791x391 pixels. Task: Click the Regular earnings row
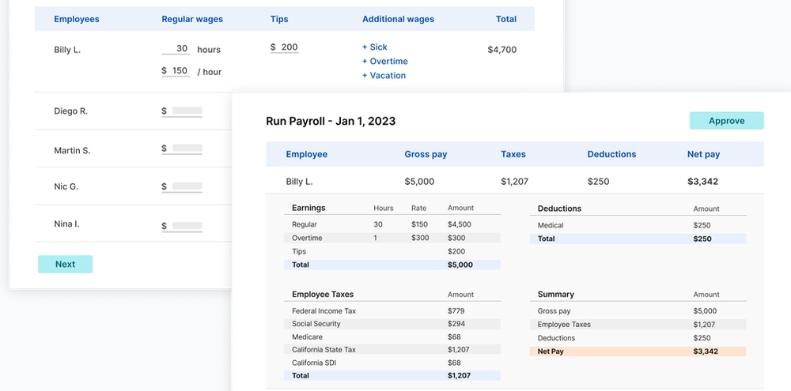click(392, 224)
